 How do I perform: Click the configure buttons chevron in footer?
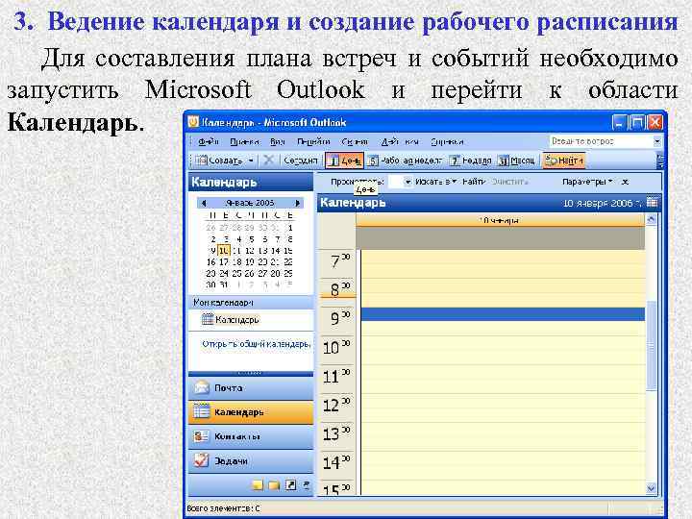pyautogui.click(x=306, y=485)
